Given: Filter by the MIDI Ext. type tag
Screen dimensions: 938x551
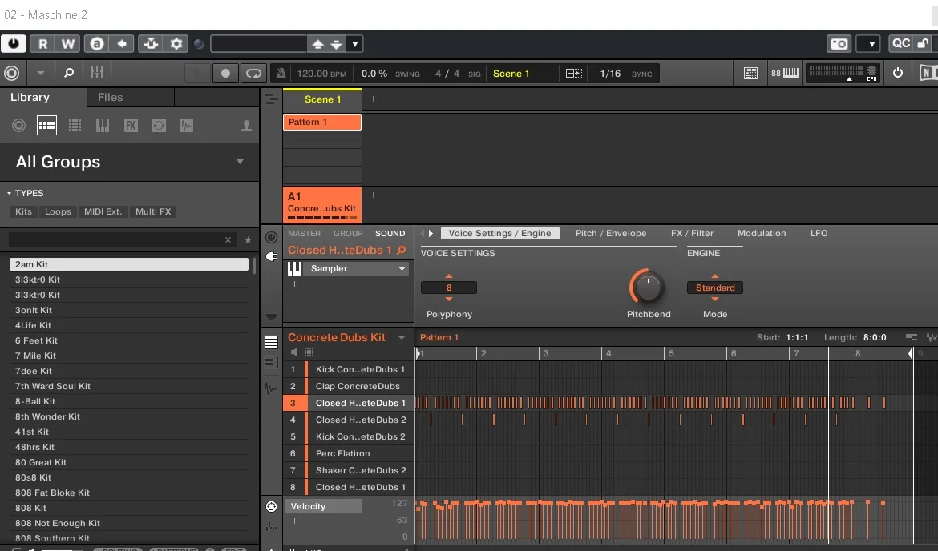Looking at the screenshot, I should point(103,211).
